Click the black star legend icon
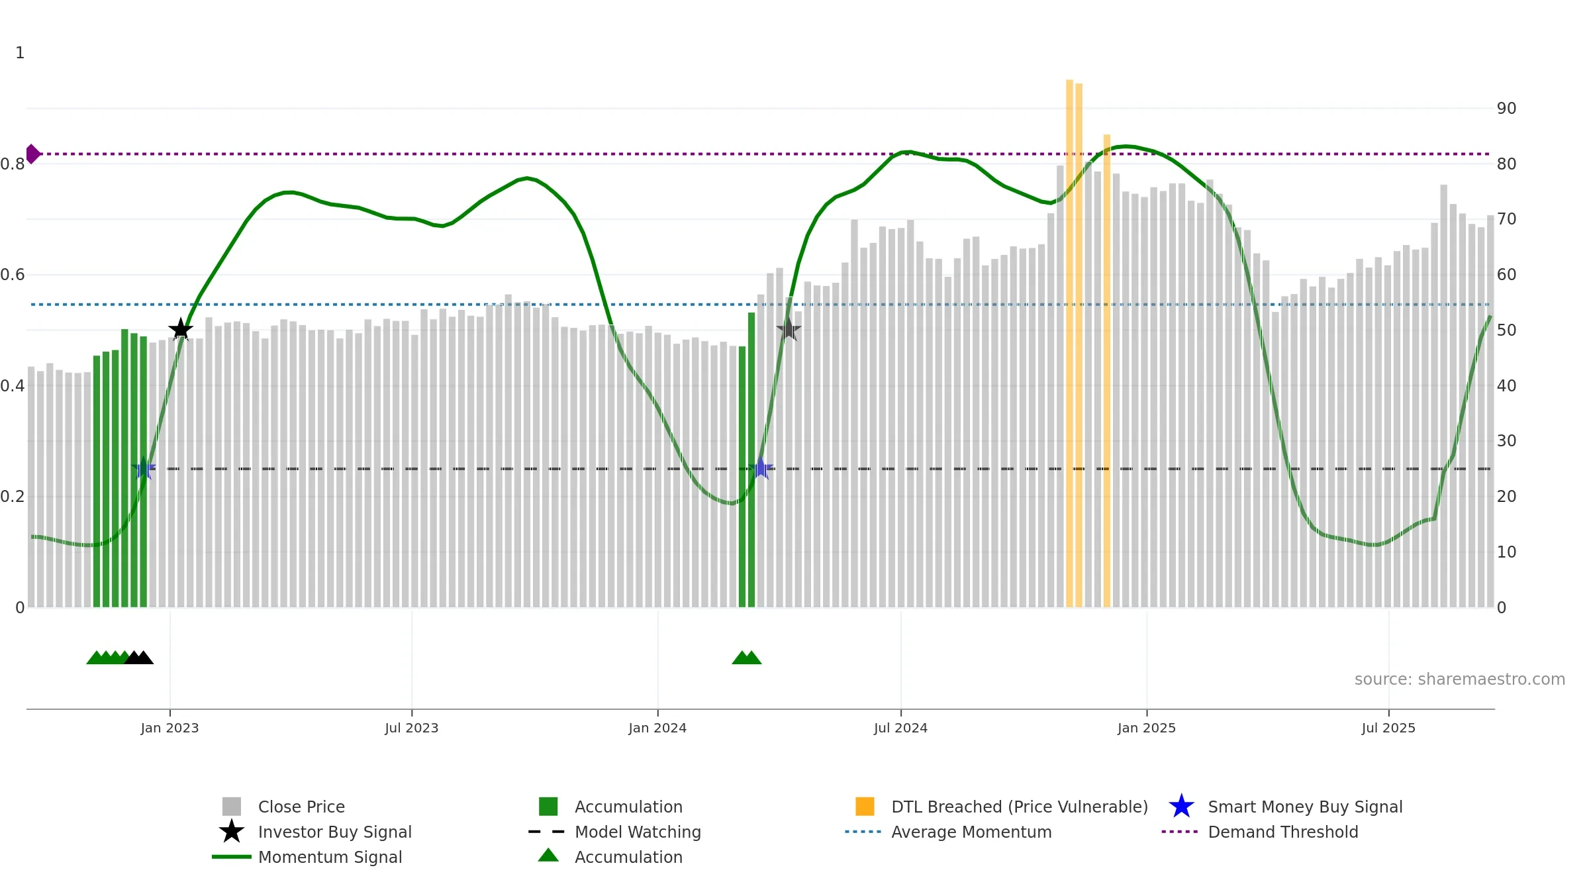This screenshot has height=894, width=1589. point(232,832)
